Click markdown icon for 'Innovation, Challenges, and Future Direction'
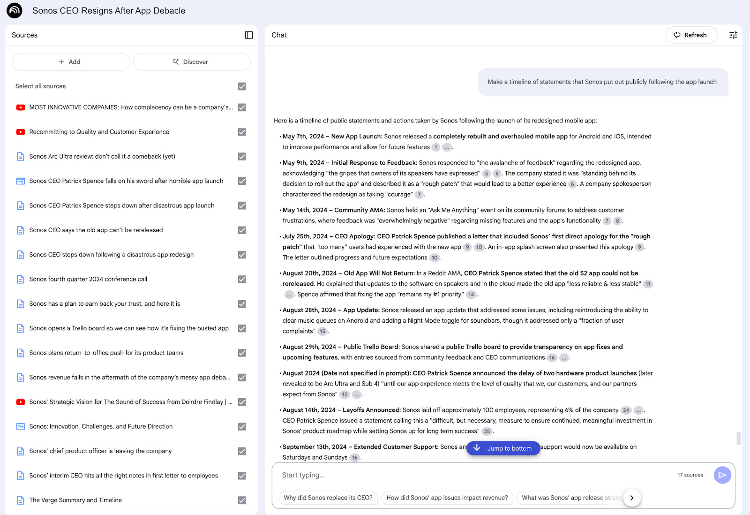750x515 pixels. tap(21, 426)
